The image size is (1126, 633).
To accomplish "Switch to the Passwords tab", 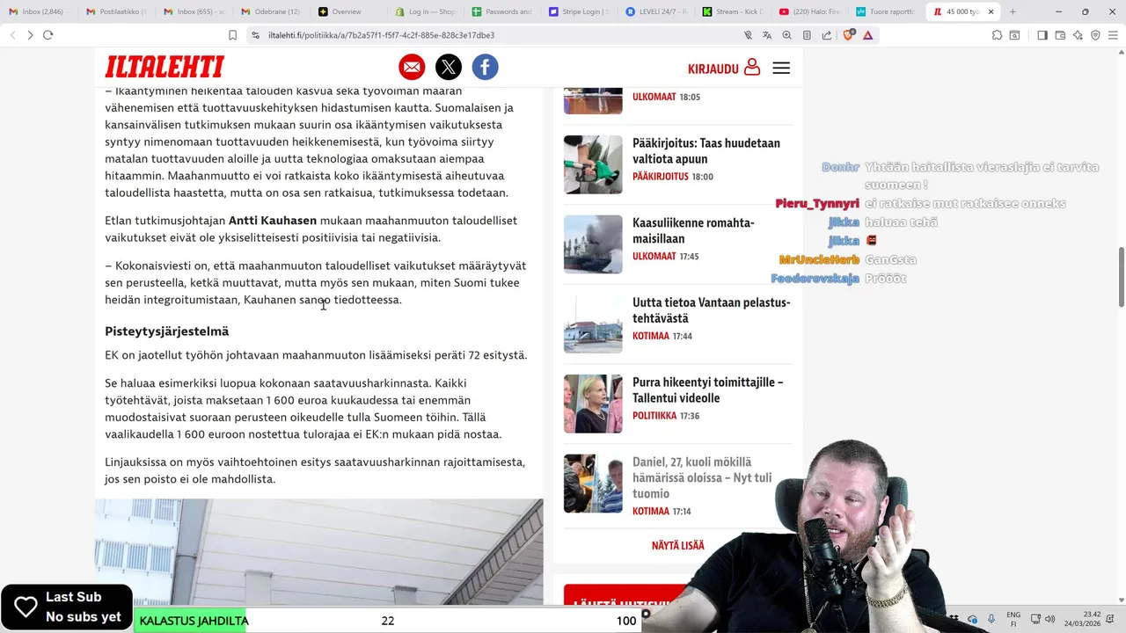I will (502, 11).
